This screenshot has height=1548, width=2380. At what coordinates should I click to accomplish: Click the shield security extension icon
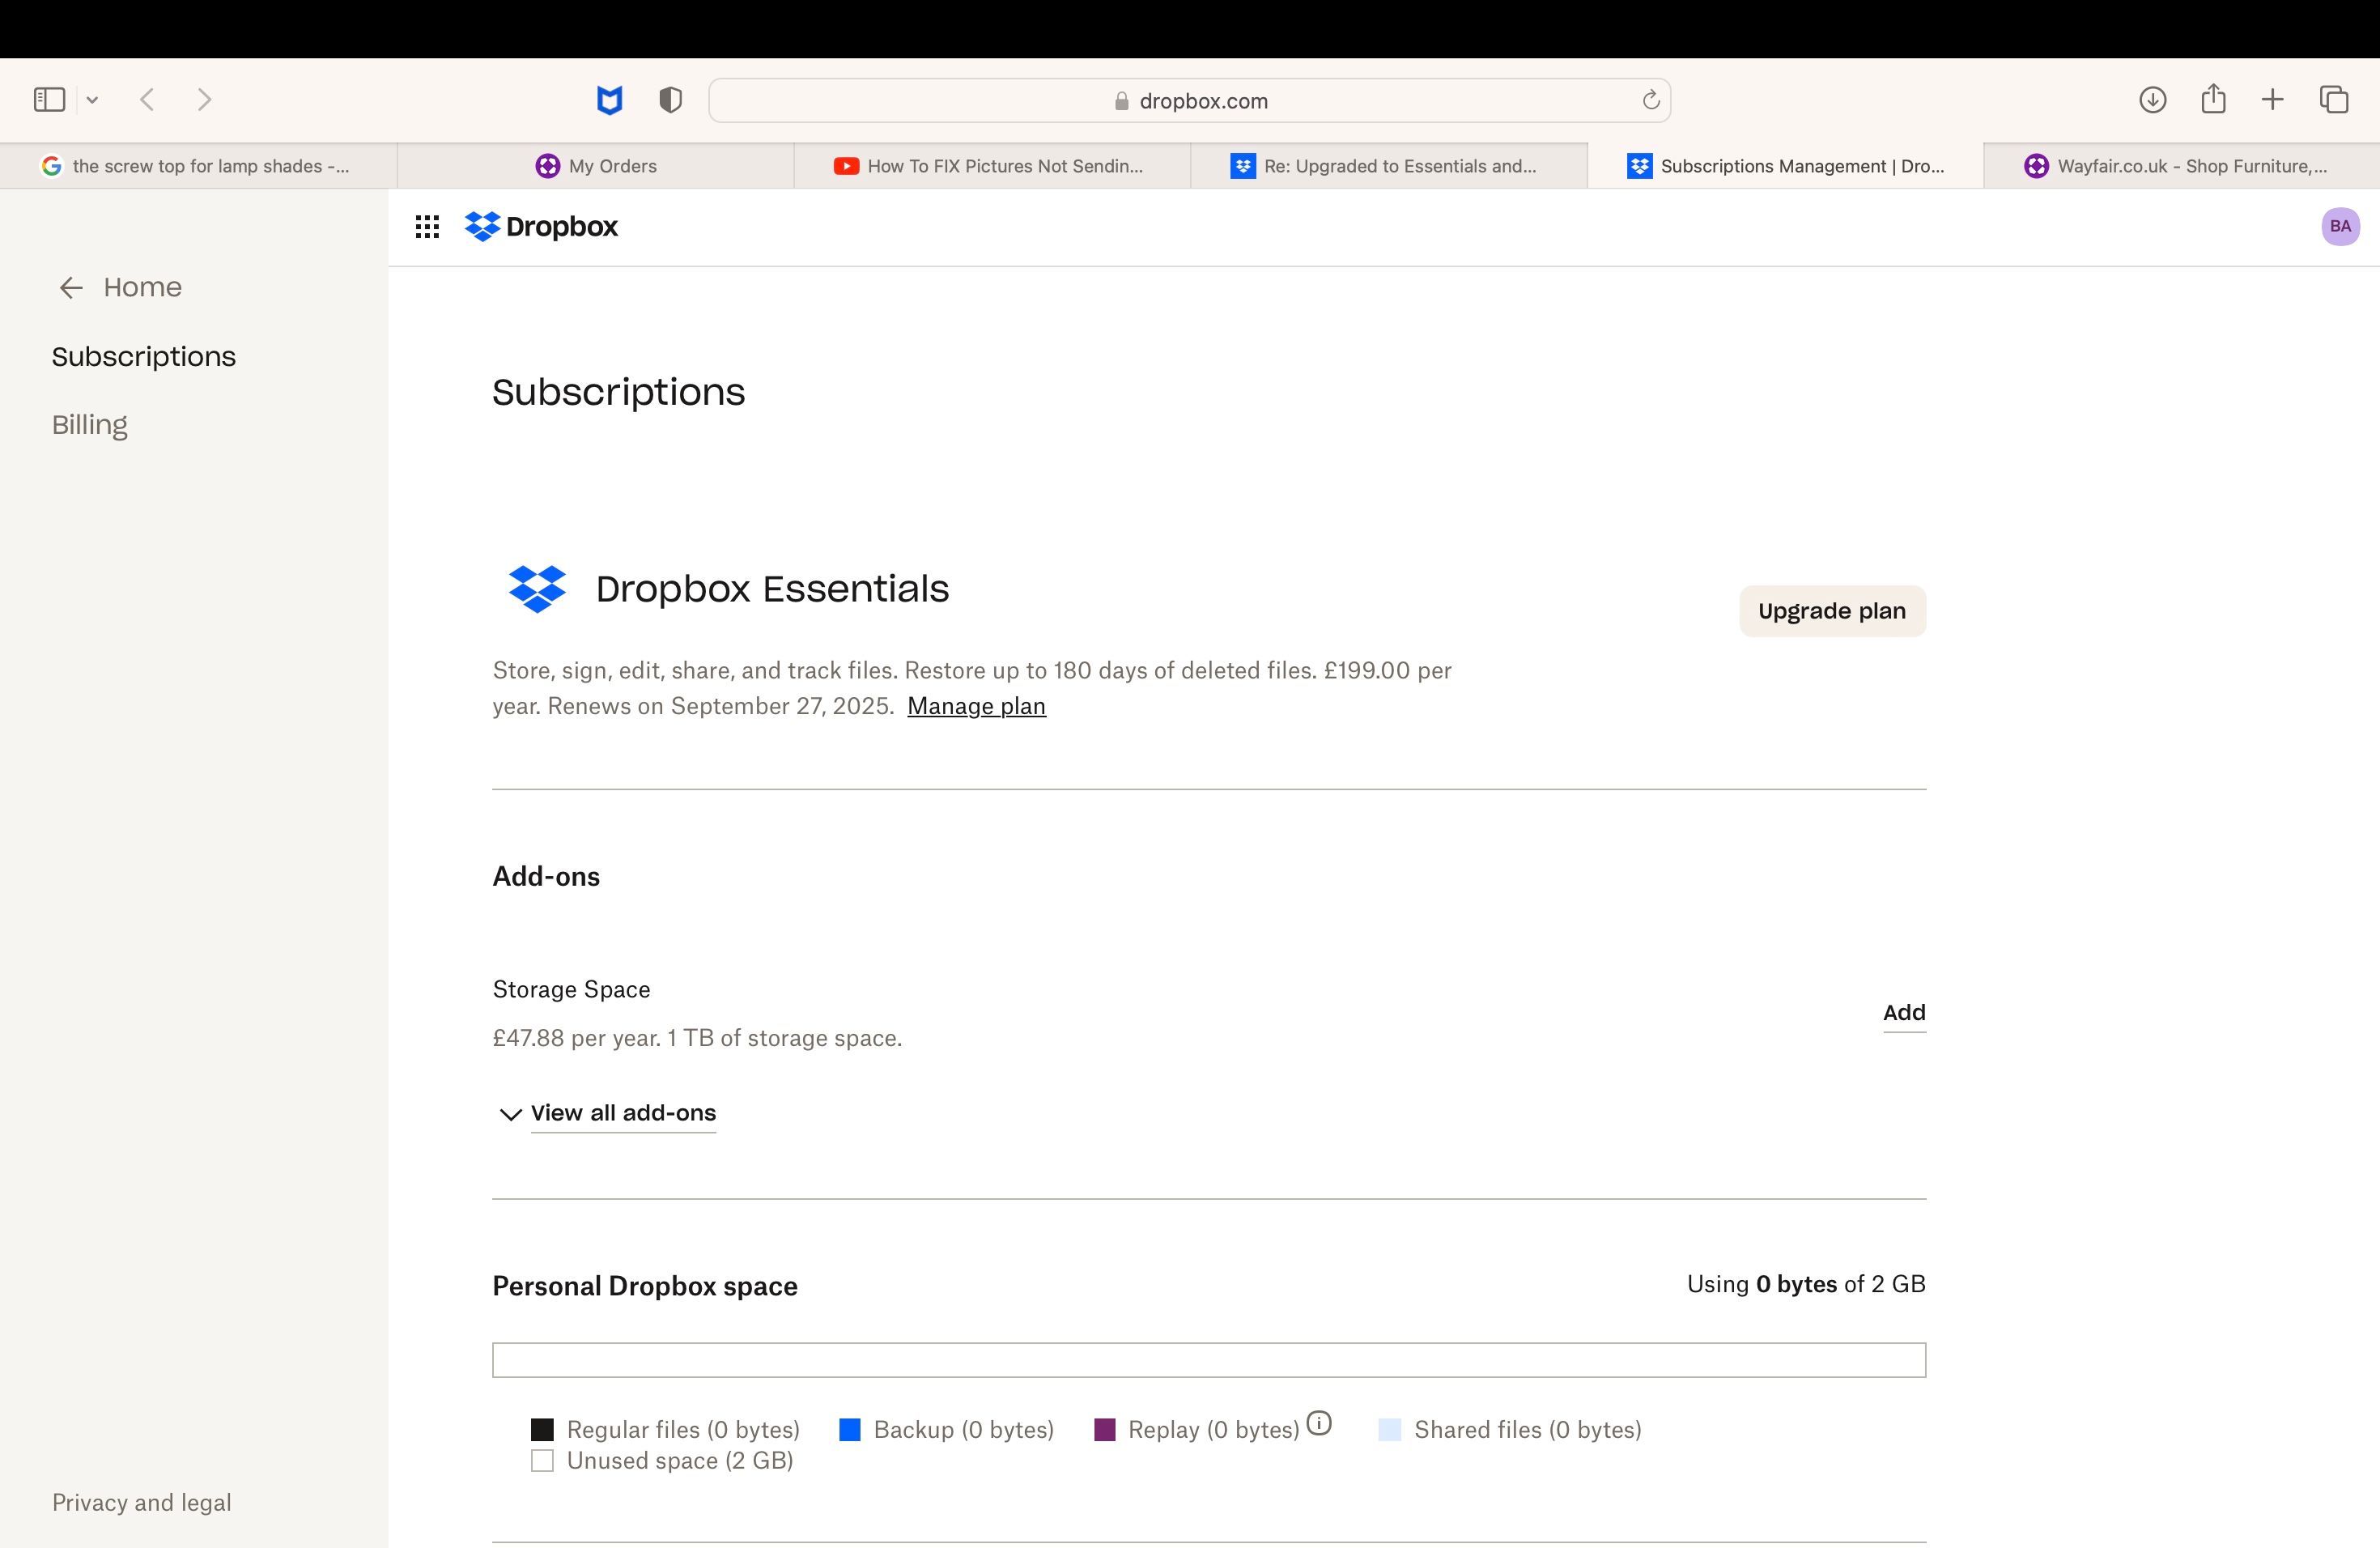pyautogui.click(x=609, y=100)
